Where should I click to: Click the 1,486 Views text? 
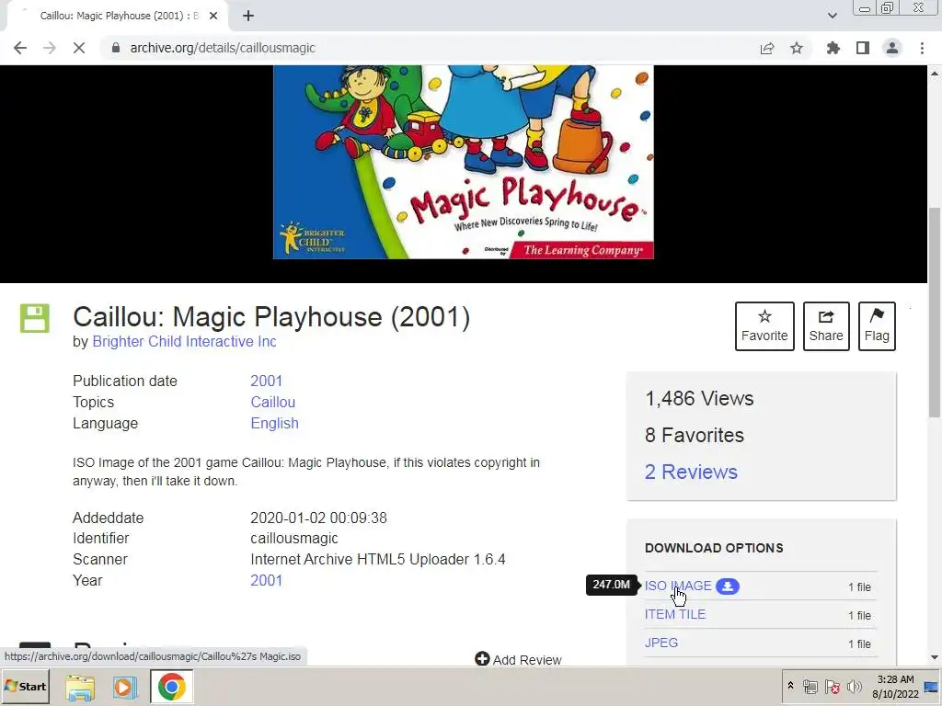[x=699, y=399]
